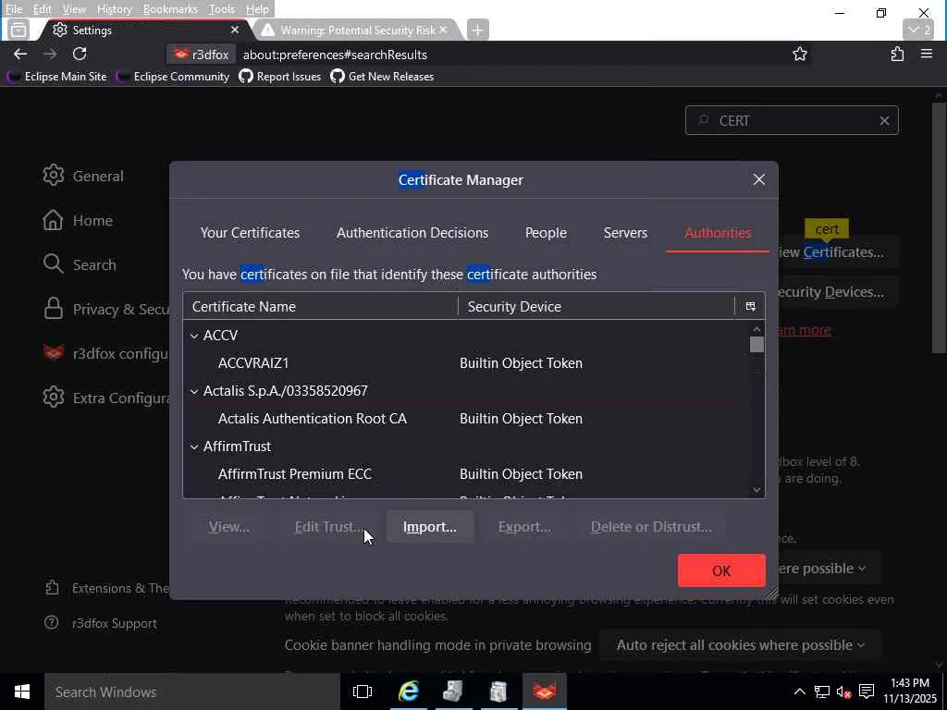Go back using the browser back arrow

20,55
